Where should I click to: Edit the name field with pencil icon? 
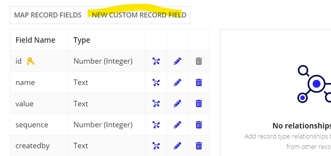click(x=177, y=83)
